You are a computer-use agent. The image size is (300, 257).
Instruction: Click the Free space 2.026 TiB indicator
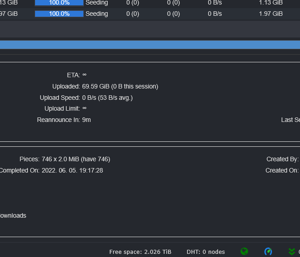click(x=140, y=252)
